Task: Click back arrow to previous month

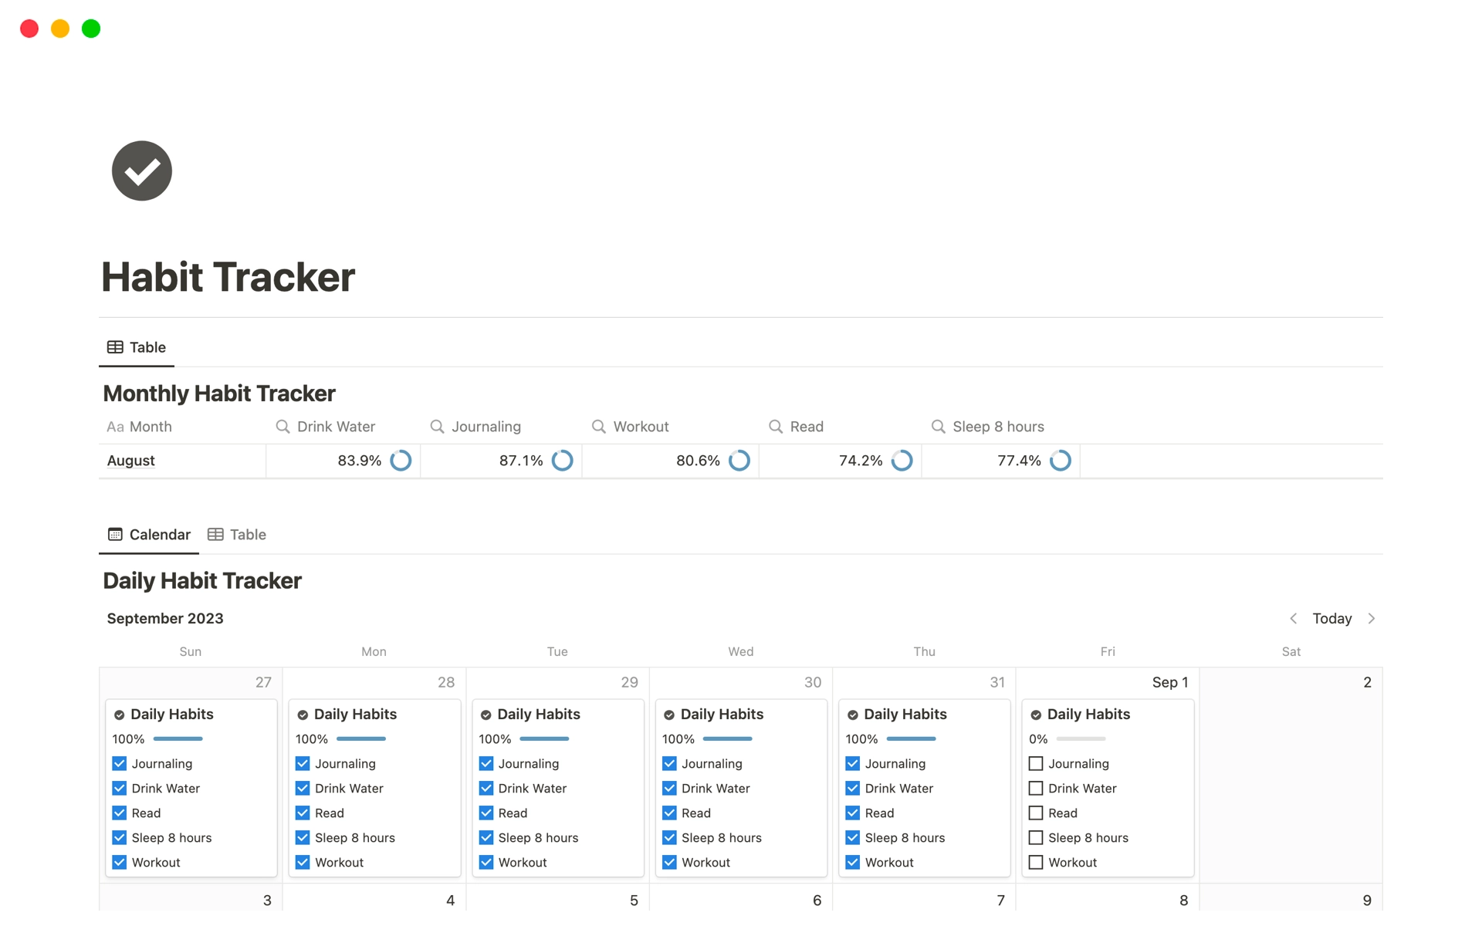Action: [x=1293, y=617]
